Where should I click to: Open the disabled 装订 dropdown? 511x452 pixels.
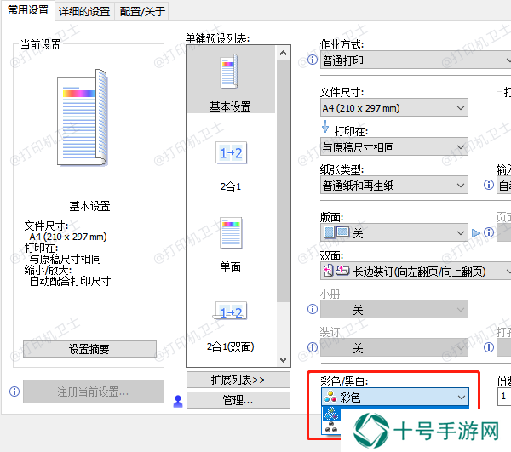[394, 348]
